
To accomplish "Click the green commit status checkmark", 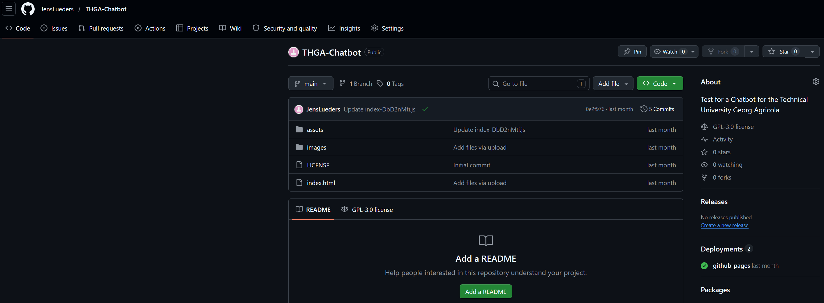I will tap(425, 109).
